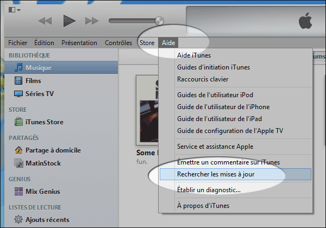
Task: Skip forward to next track
Action: (92, 21)
